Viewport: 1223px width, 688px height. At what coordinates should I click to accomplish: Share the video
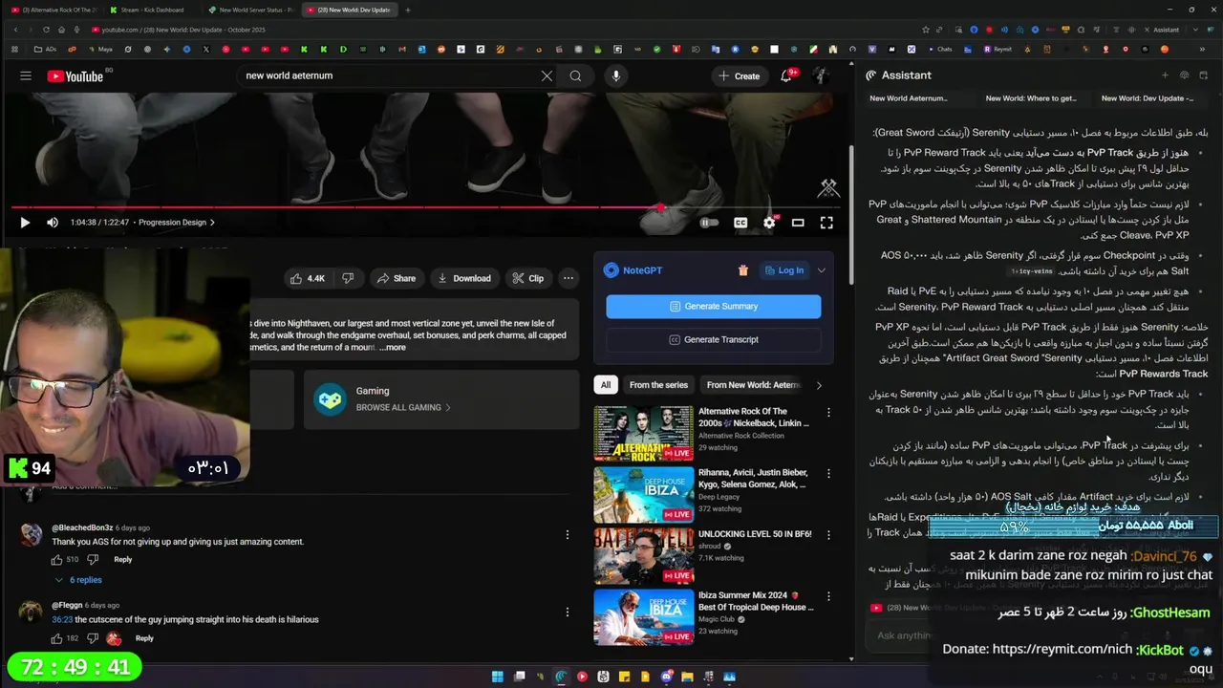(x=396, y=278)
